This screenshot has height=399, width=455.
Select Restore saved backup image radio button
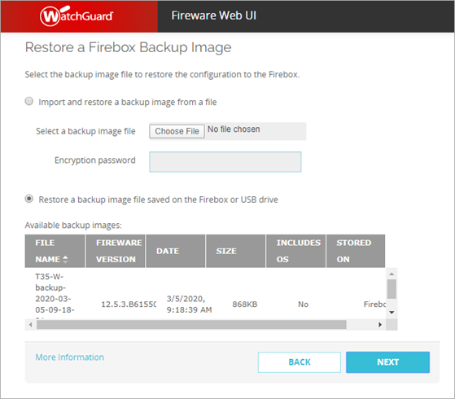coord(29,199)
